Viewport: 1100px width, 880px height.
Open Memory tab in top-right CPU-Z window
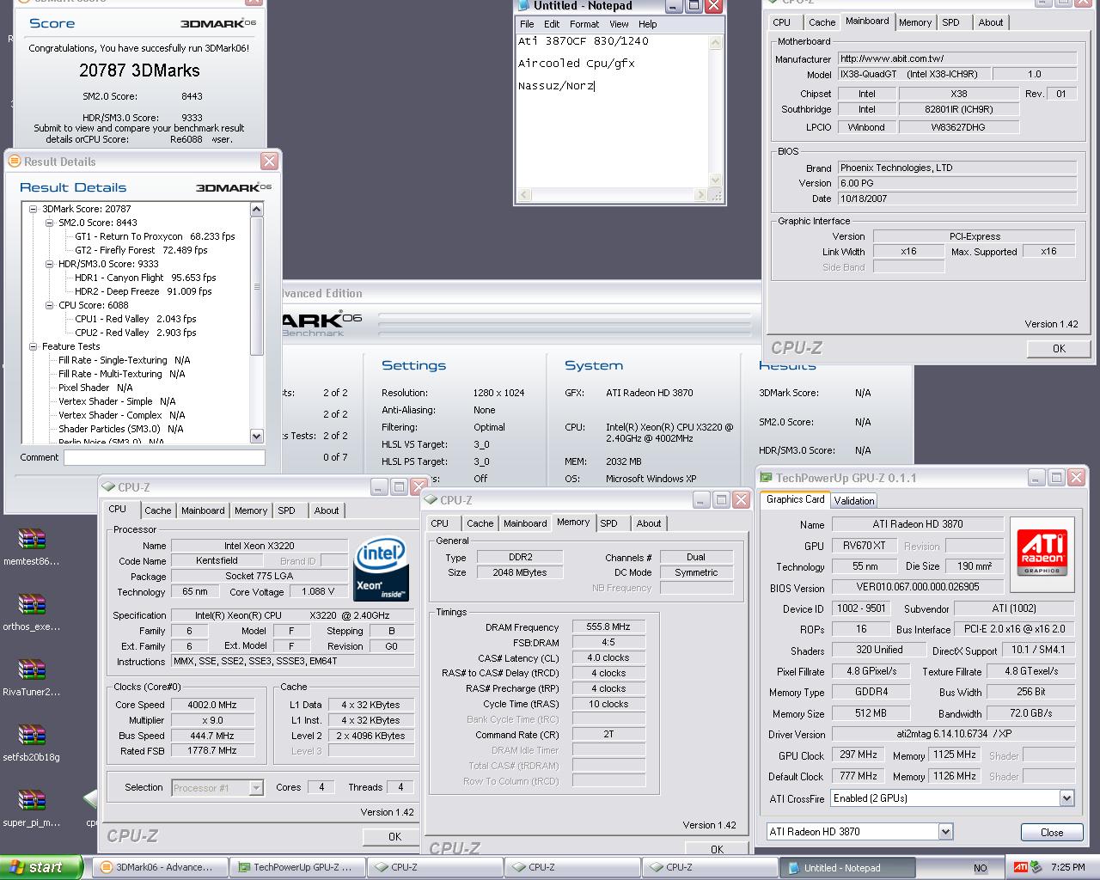click(915, 22)
